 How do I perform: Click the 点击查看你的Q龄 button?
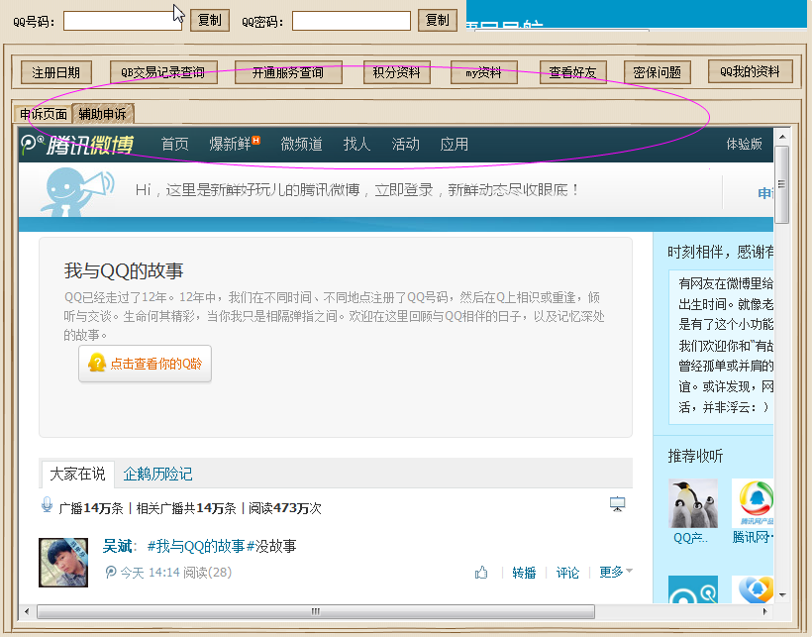(x=145, y=364)
